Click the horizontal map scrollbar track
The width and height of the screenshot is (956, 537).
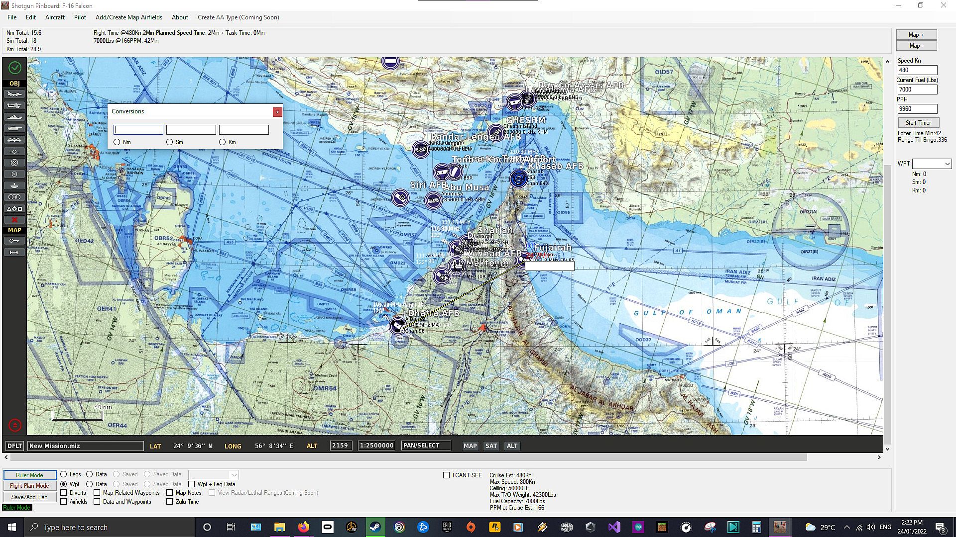click(841, 457)
